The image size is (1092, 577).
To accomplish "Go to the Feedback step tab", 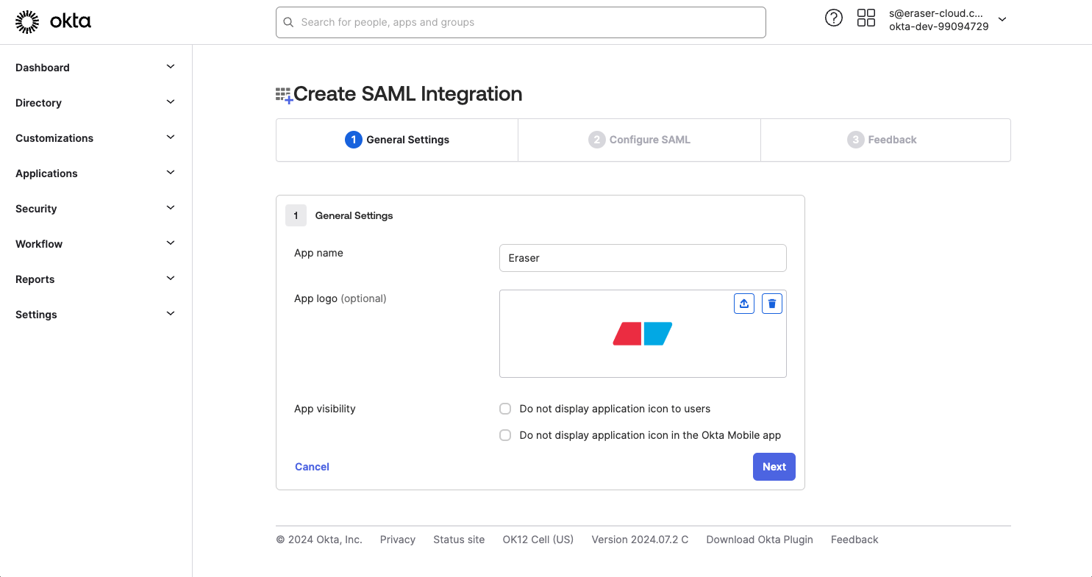I will [x=885, y=140].
